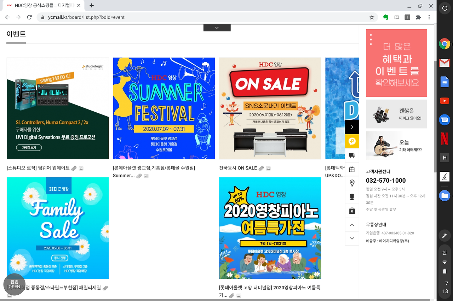The height and width of the screenshot is (301, 453).
Task: Click the 괜찮은 마이크 있어요 banner
Action: [x=396, y=114]
